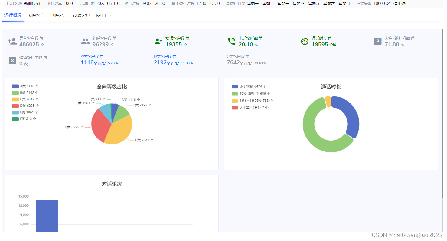Click the 导入客户数 value 486025
This screenshot has width=447, height=241.
(29, 44)
